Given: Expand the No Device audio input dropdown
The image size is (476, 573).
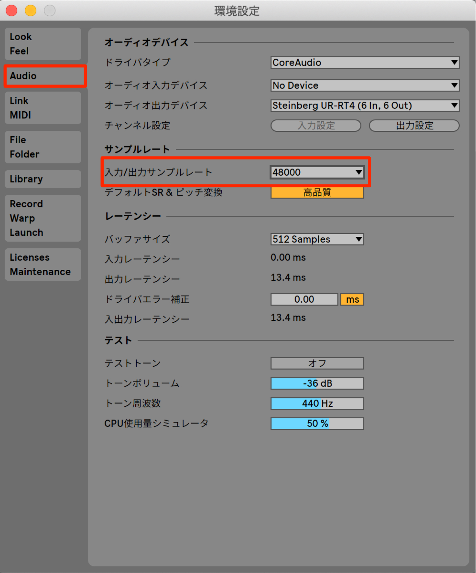Looking at the screenshot, I should [x=365, y=86].
